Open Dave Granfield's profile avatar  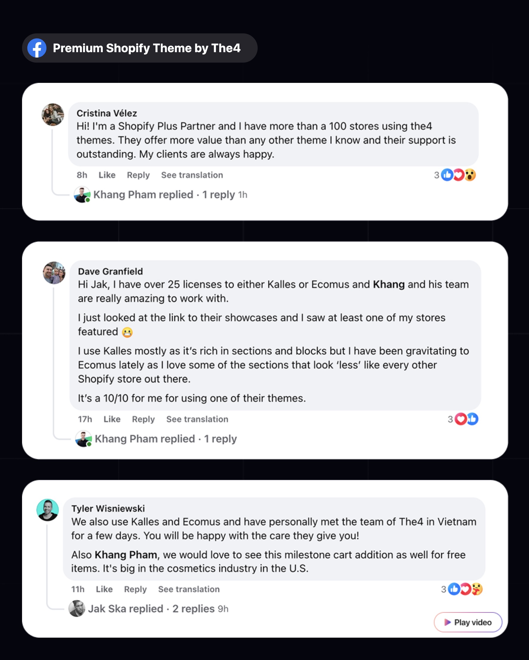point(54,273)
